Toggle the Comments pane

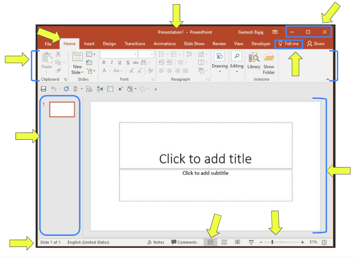pos(184,242)
